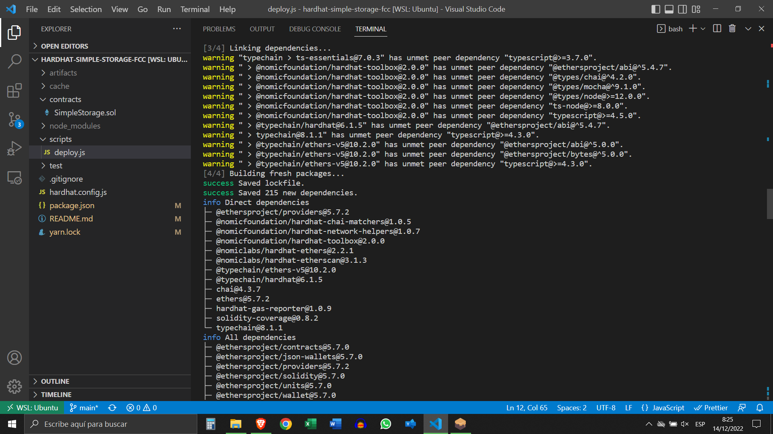Image resolution: width=773 pixels, height=434 pixels.
Task: Open the Search view
Action: pos(14,62)
